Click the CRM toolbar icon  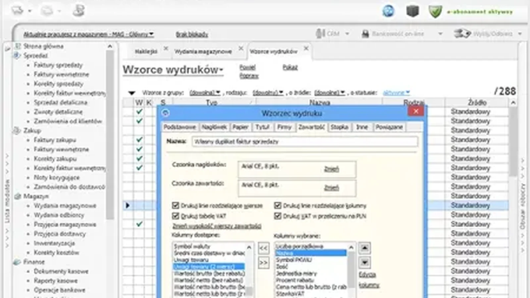(x=320, y=33)
